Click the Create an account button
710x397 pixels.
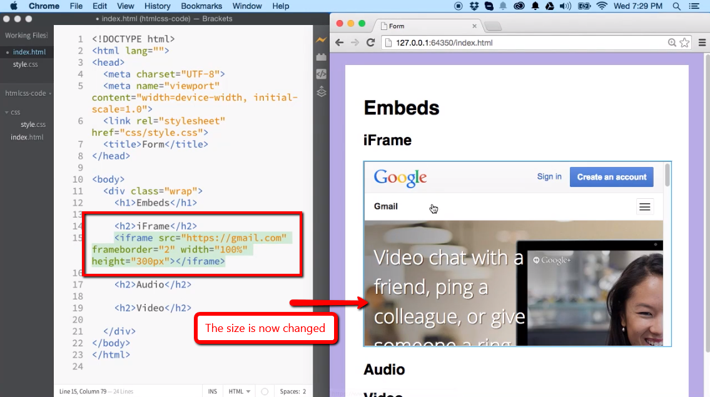point(611,177)
